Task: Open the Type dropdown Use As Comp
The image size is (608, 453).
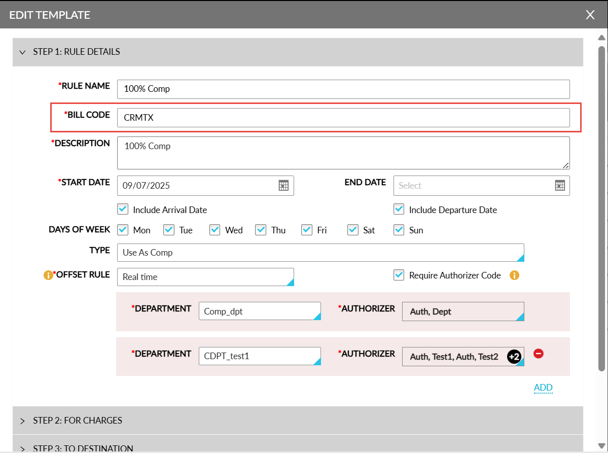Action: point(320,253)
